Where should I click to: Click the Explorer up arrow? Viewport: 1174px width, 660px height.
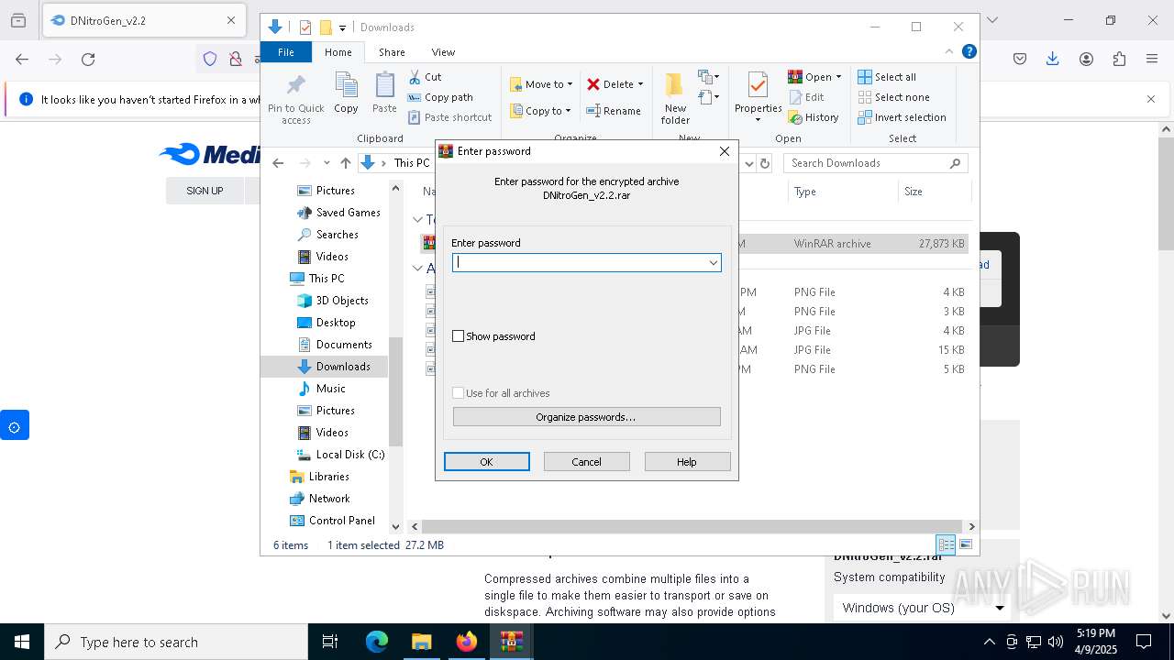[x=346, y=163]
